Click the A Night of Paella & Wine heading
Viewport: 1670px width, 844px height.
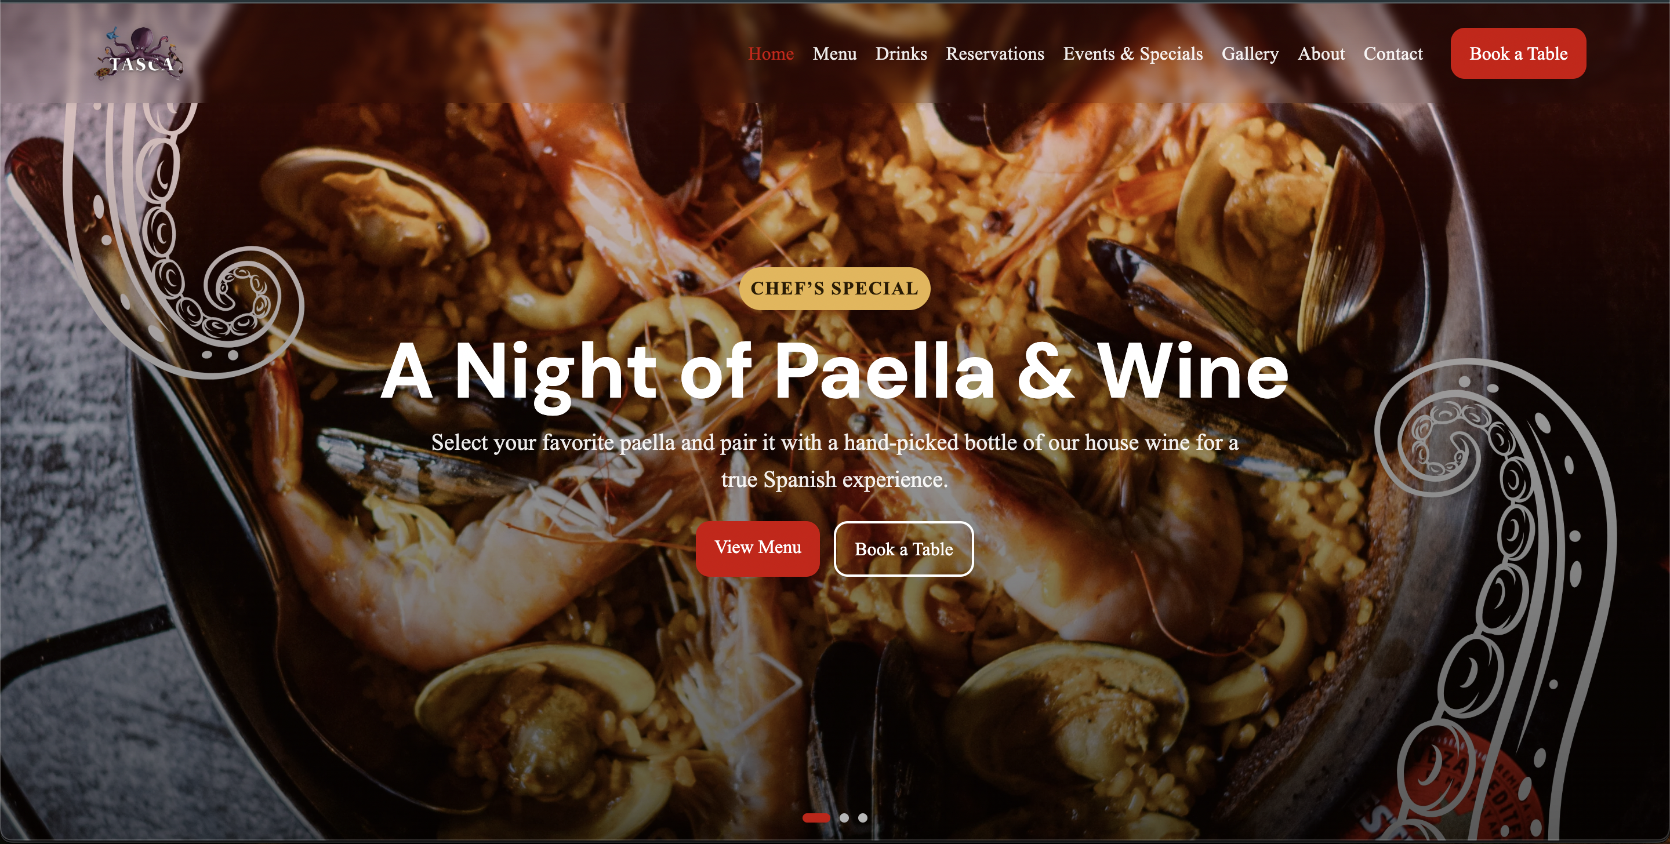tap(834, 372)
